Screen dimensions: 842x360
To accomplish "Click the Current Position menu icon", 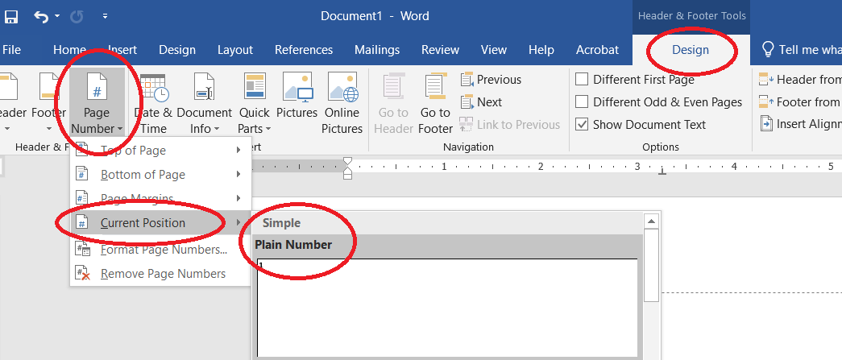I will [82, 222].
